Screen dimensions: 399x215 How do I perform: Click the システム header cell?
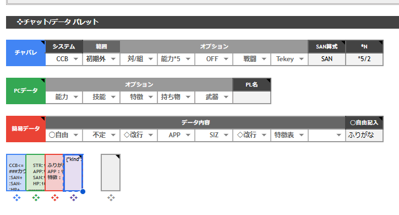coord(64,46)
